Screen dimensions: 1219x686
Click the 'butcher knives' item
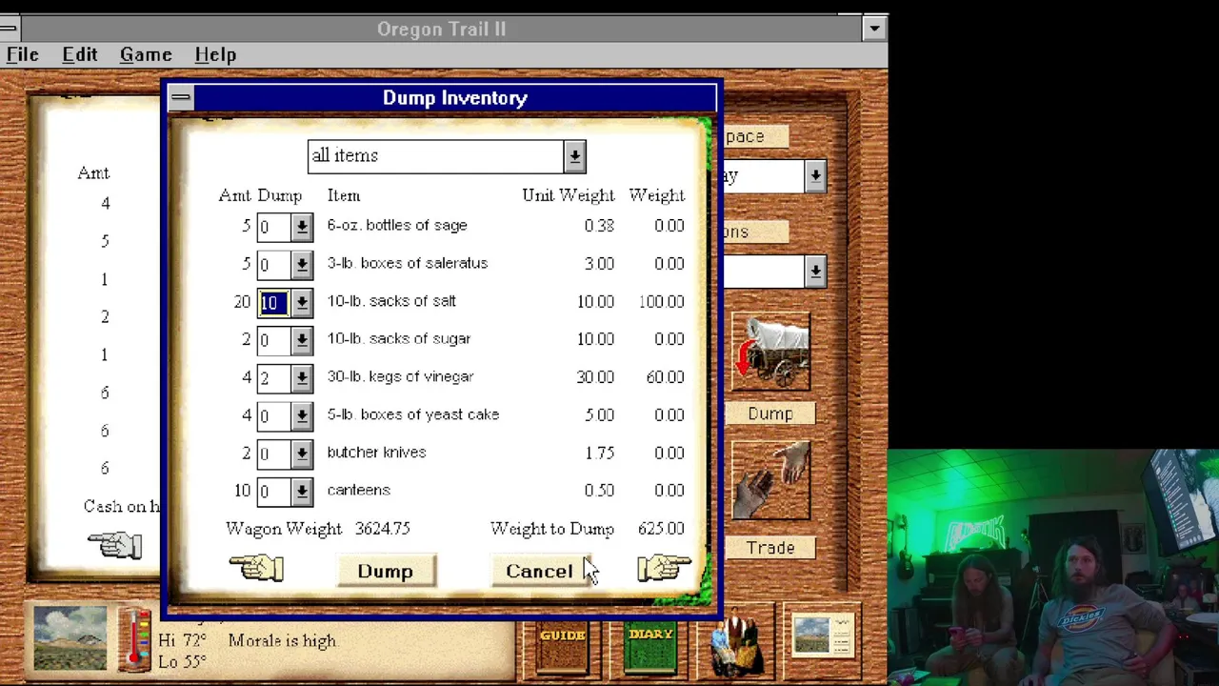(376, 452)
